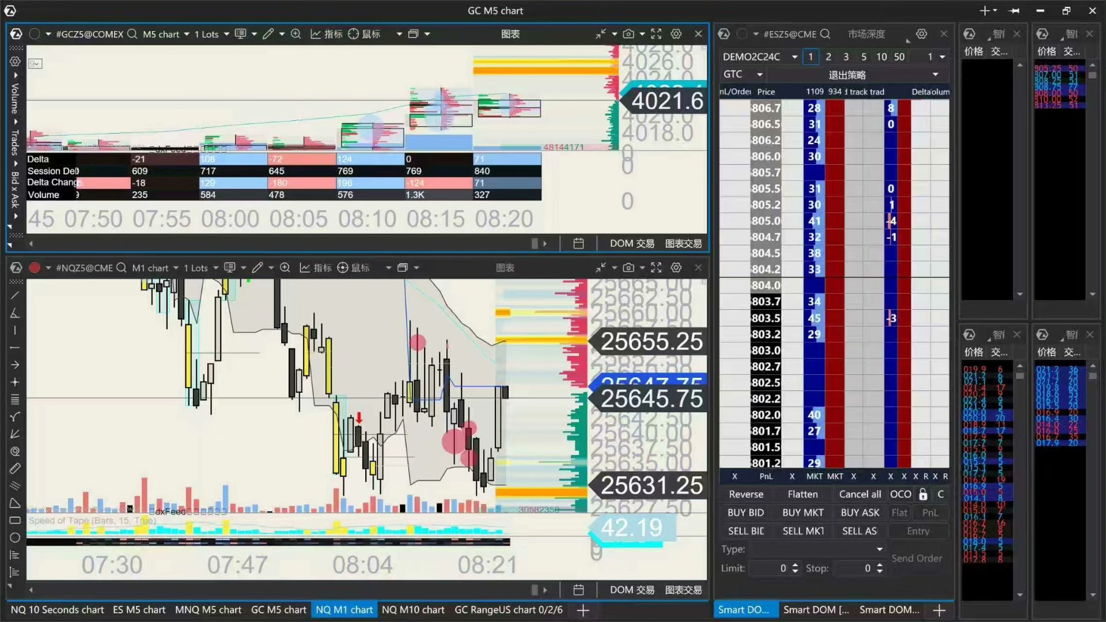1106x622 pixels.
Task: Click the Flatten button
Action: point(802,494)
